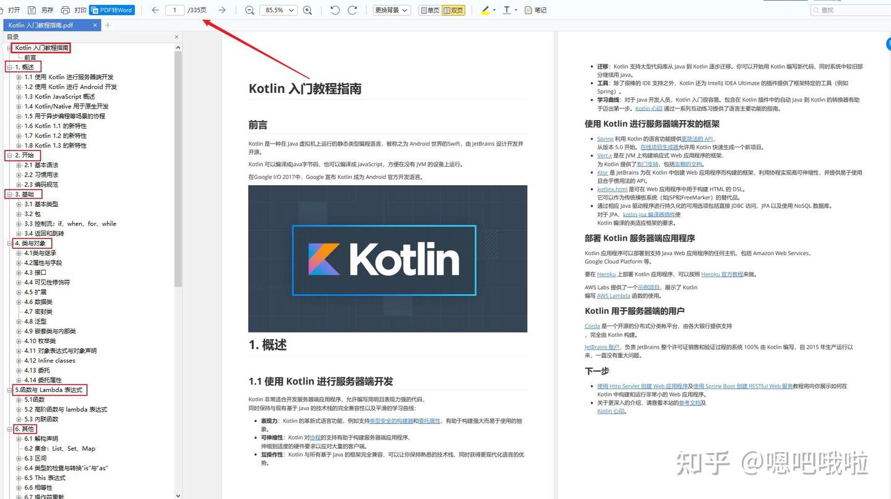Open the 85.5% zoom level dropdown
This screenshot has height=499, width=891.
[x=278, y=10]
